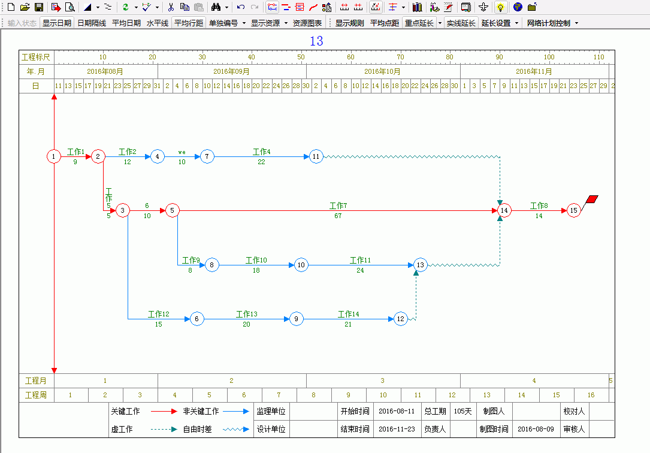
Task: Toggle the 平均行距 button
Action: click(x=189, y=23)
